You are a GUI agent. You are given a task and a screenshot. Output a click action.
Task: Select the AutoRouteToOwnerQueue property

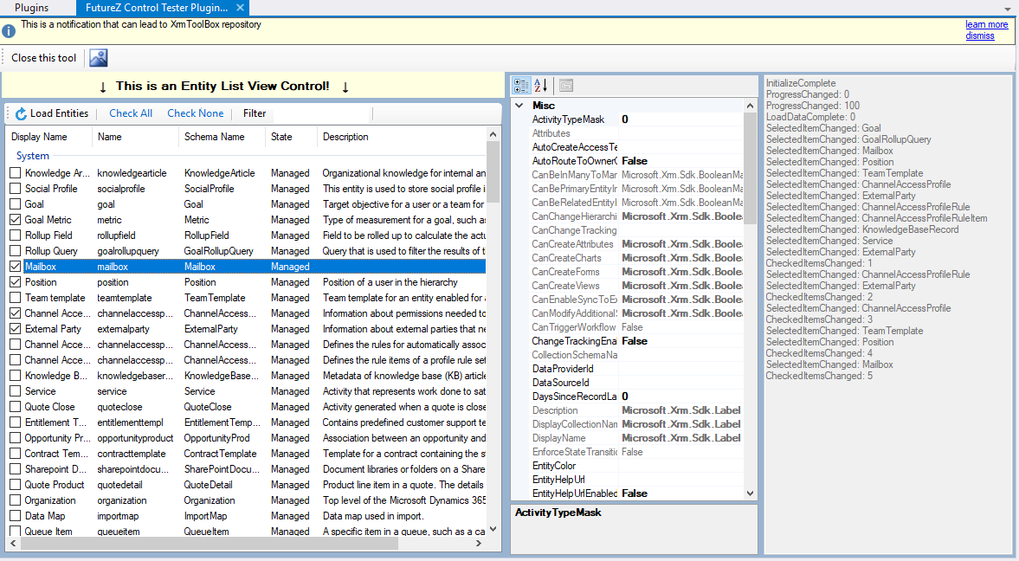click(x=575, y=160)
